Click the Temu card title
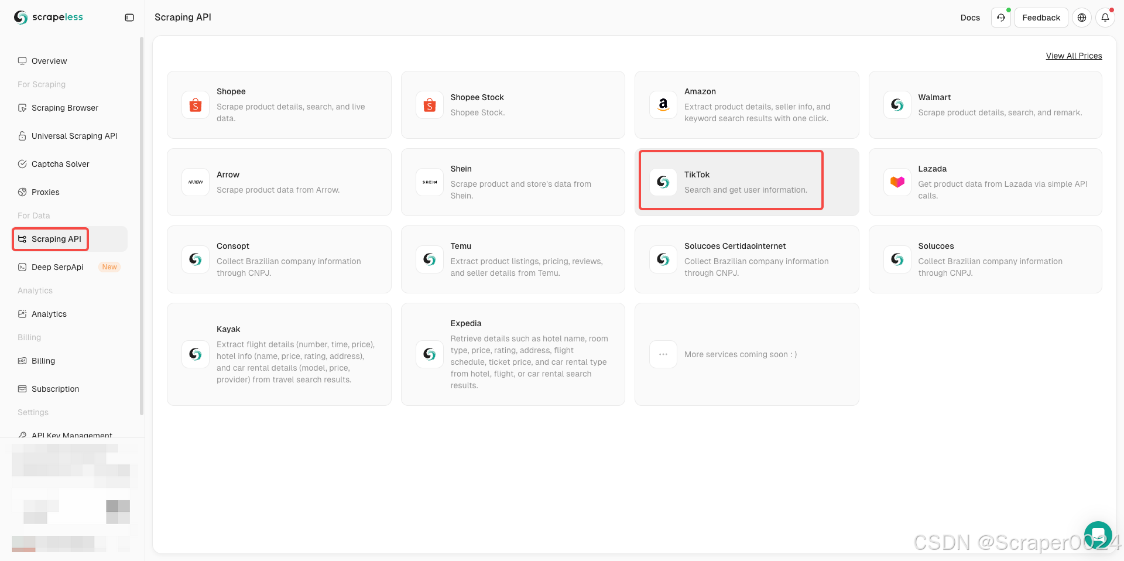Image resolution: width=1124 pixels, height=561 pixels. coord(461,246)
